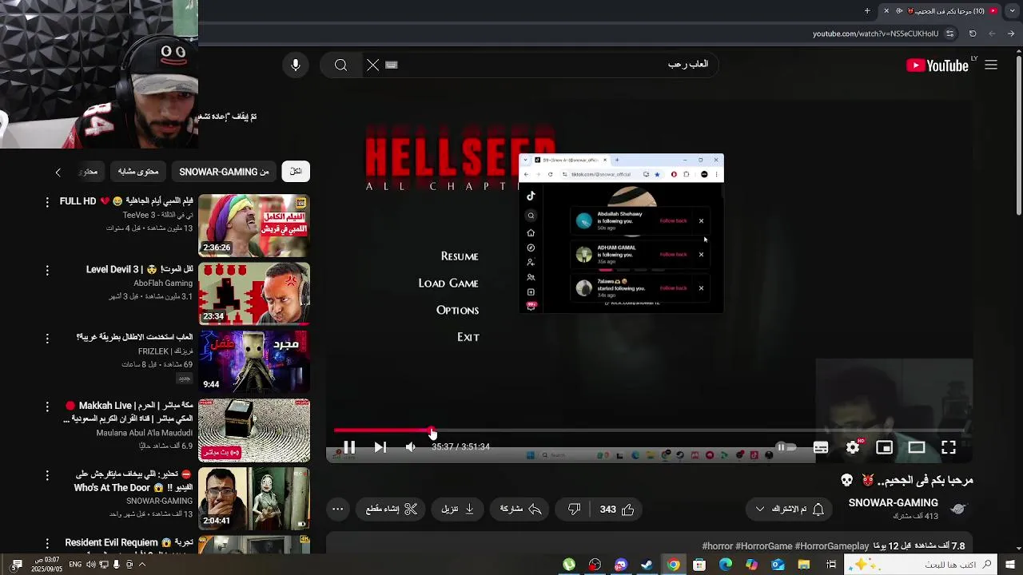Open site information icon in address bar
This screenshot has height=575, width=1023.
tap(949, 34)
